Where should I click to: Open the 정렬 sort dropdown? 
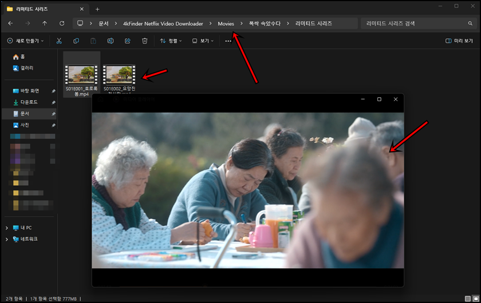tap(171, 41)
